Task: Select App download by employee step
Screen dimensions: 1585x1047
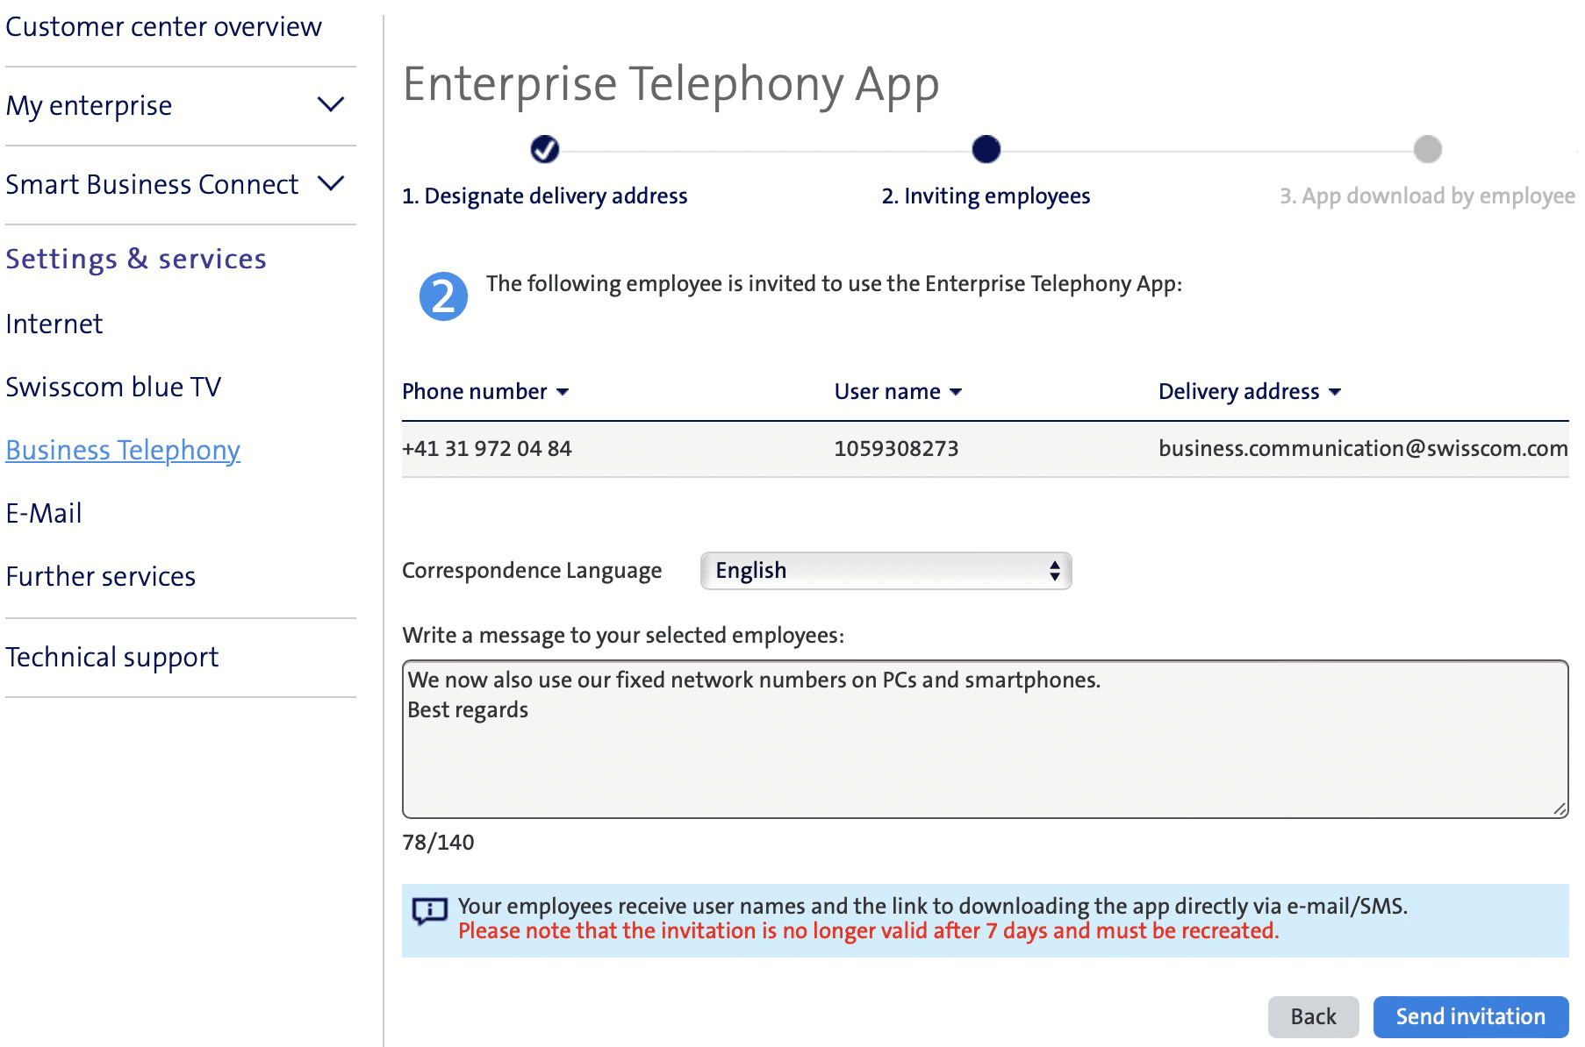Action: click(x=1428, y=196)
